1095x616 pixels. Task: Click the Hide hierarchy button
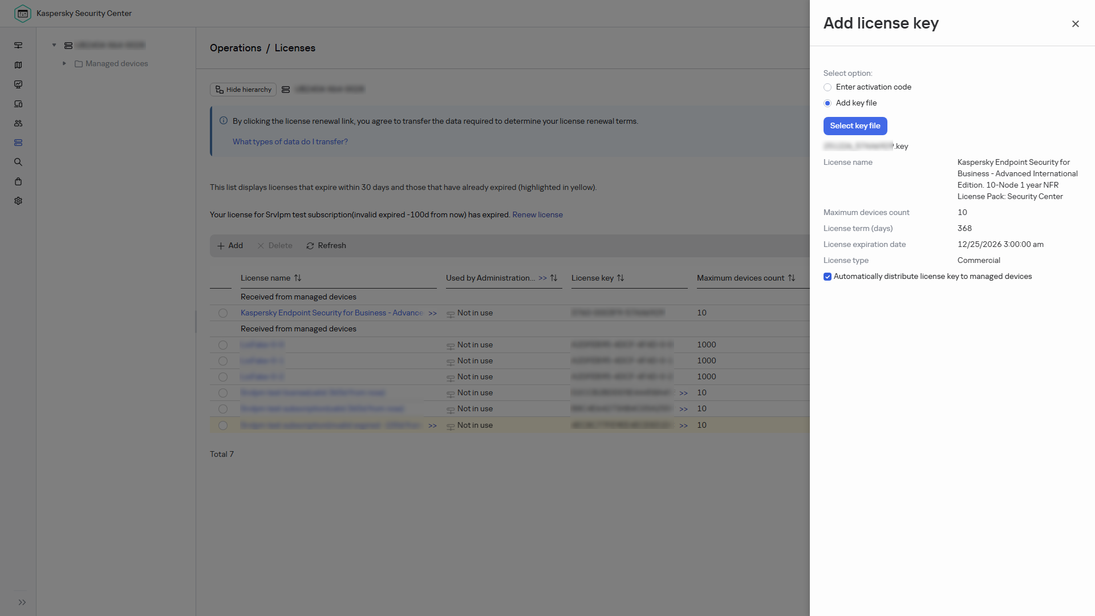click(243, 90)
